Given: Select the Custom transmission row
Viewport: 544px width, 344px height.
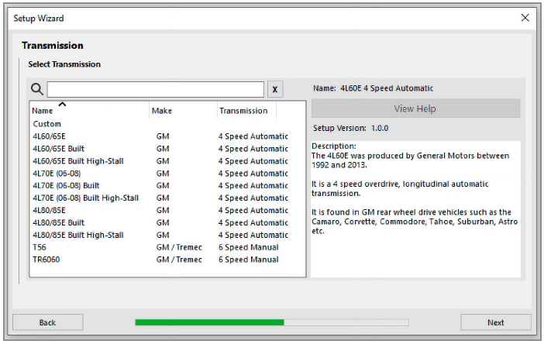Looking at the screenshot, I should tap(167, 124).
